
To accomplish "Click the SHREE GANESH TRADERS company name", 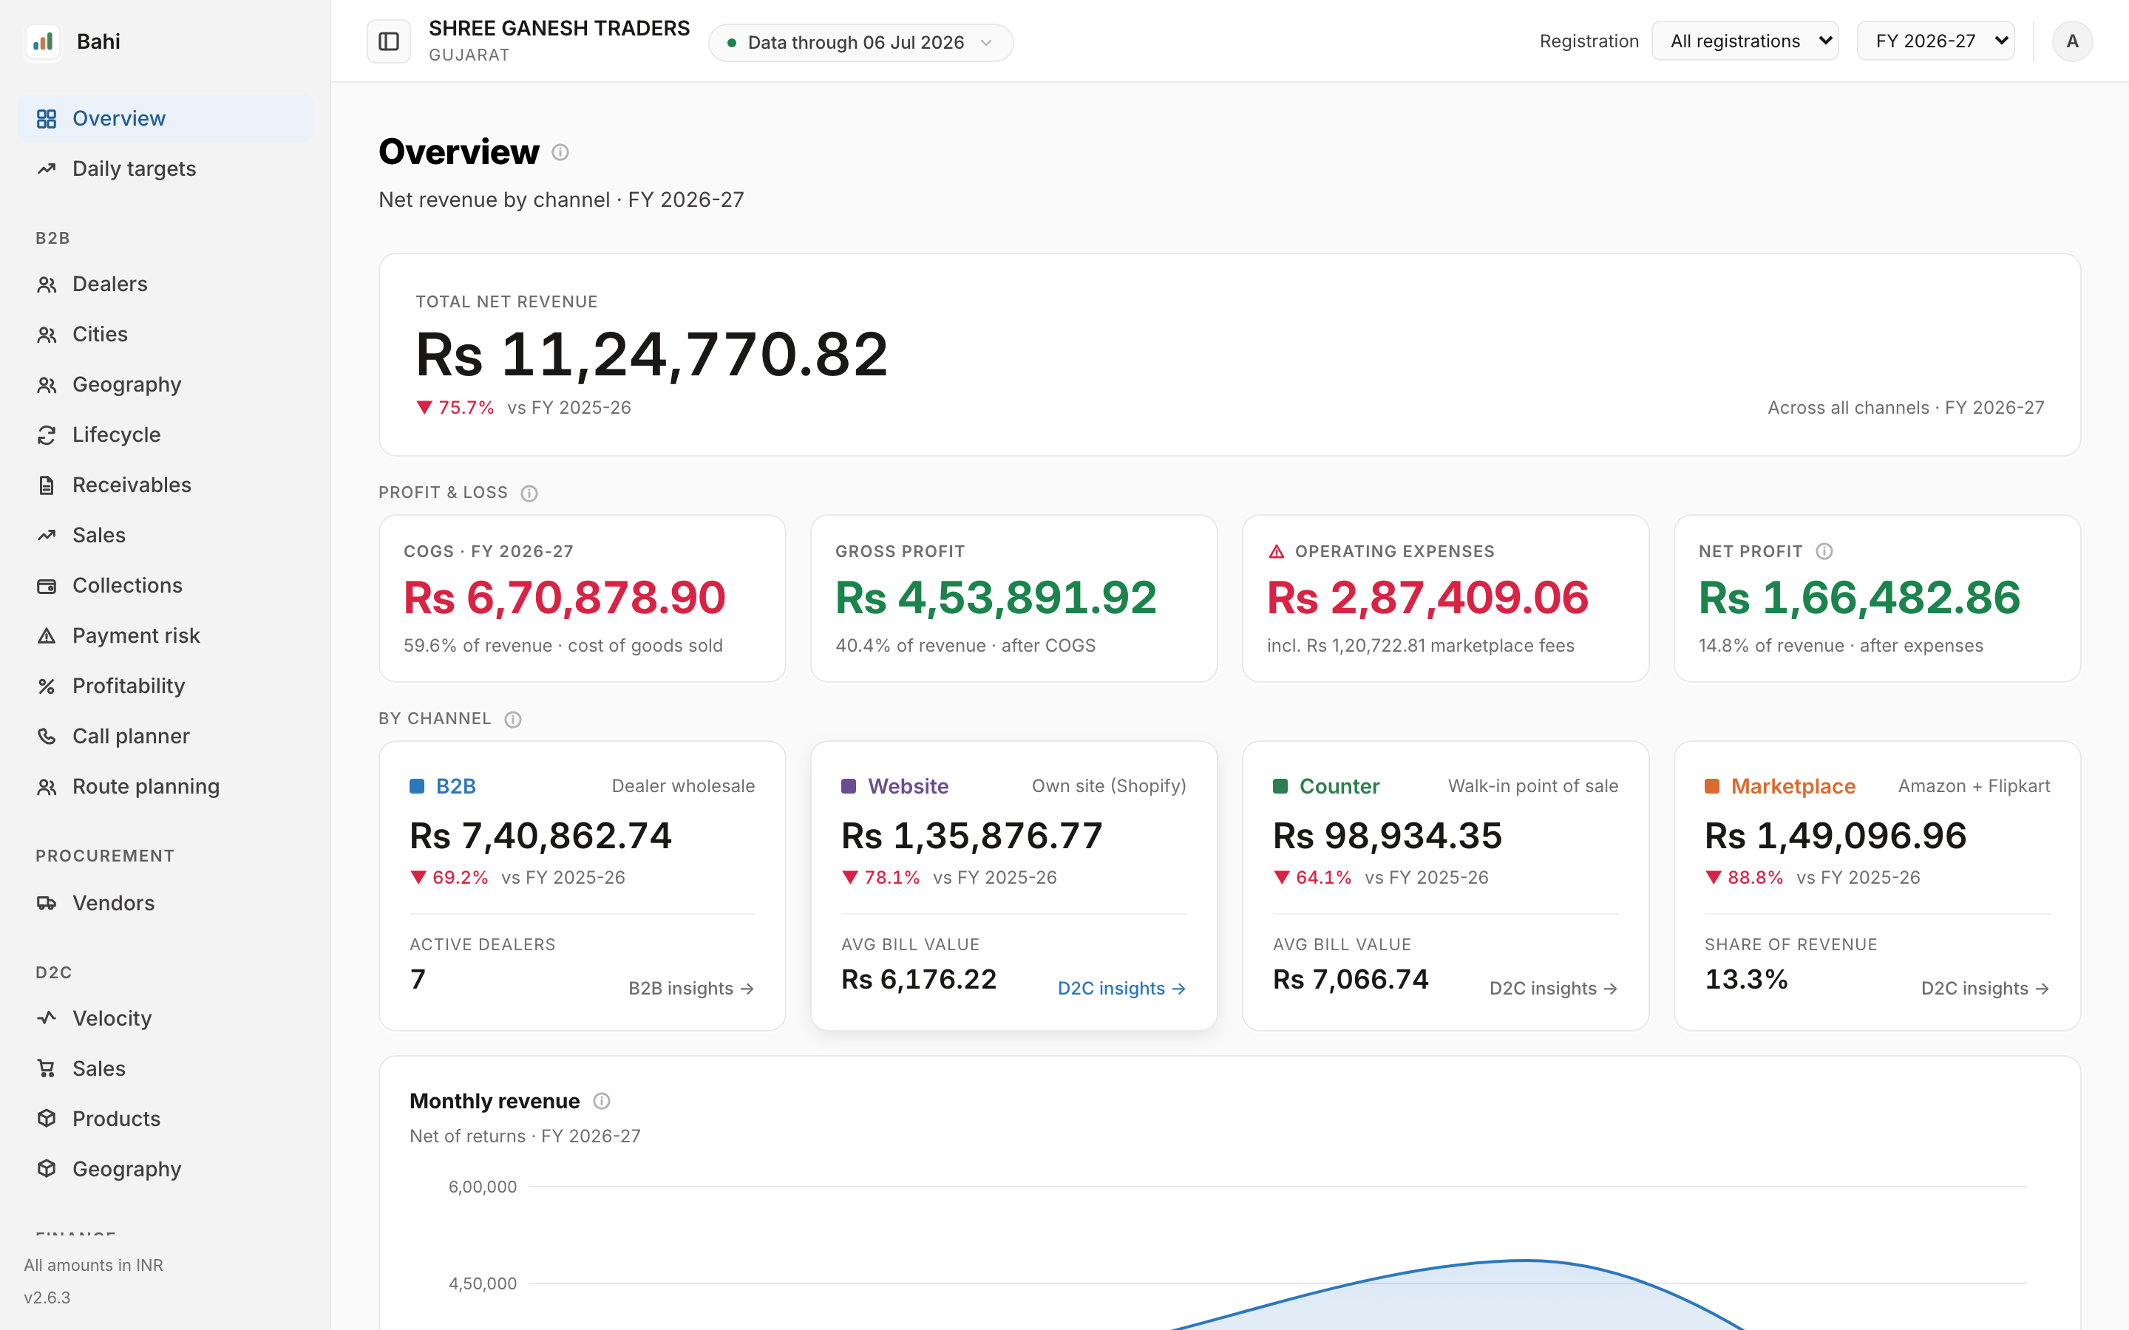I will (560, 28).
